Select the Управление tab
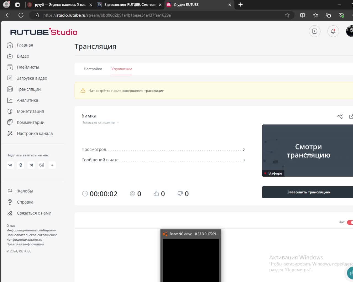The image size is (353, 282). coord(122,69)
